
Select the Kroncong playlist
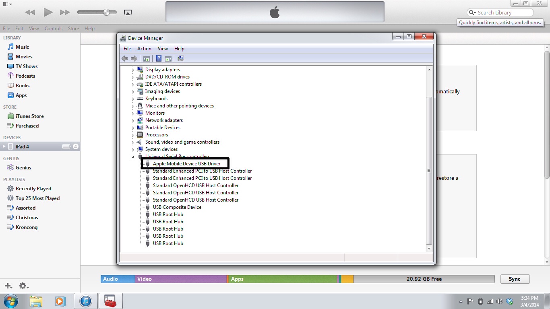coord(27,227)
